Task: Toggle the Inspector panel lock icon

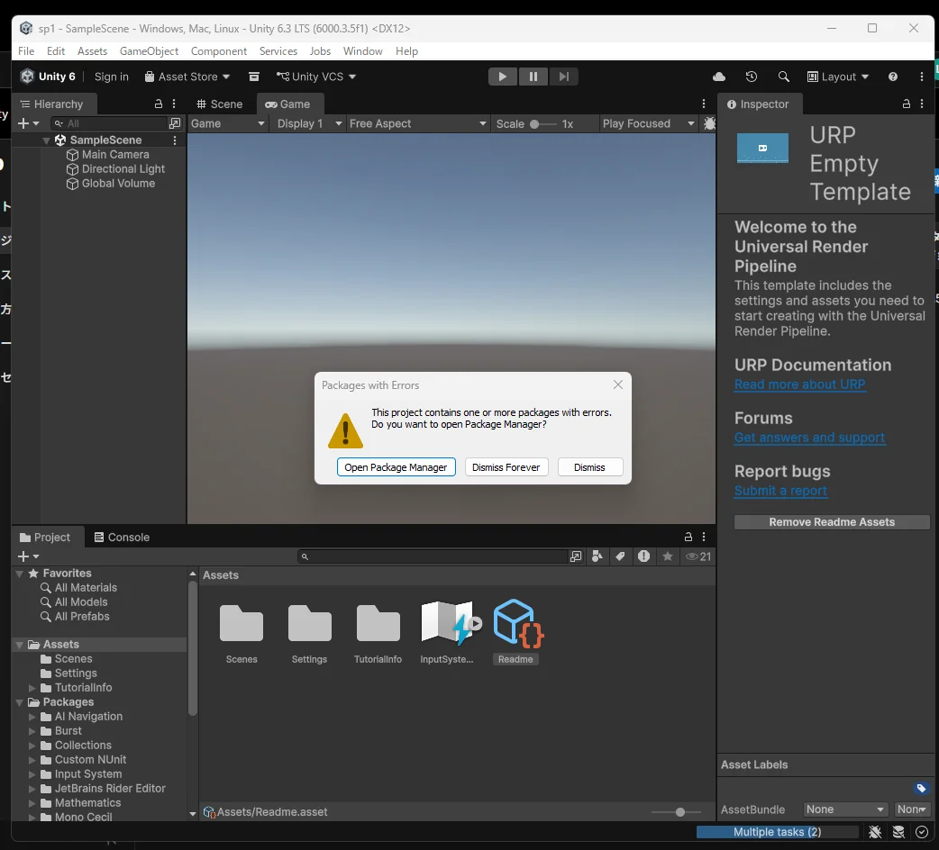Action: pyautogui.click(x=907, y=104)
